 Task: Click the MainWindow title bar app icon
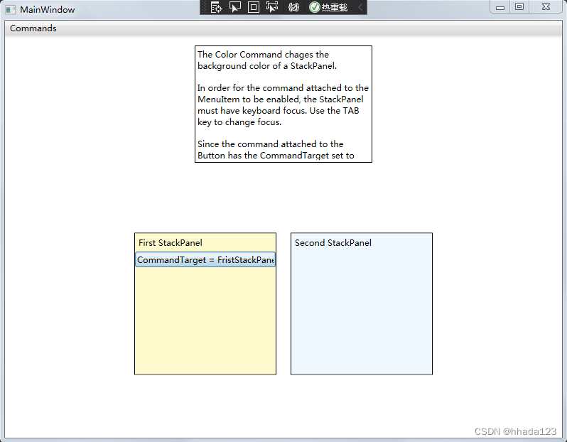(x=11, y=10)
